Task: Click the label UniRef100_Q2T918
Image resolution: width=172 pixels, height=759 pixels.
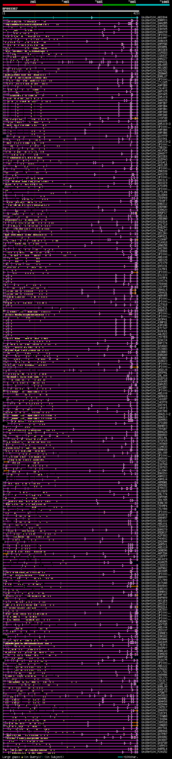Action: click(x=154, y=305)
